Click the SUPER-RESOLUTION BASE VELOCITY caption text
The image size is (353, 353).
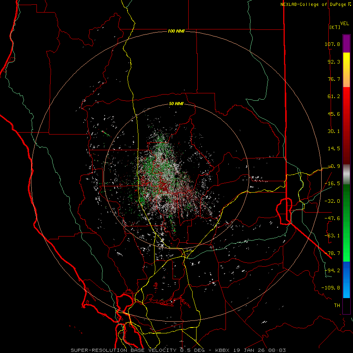124,350
